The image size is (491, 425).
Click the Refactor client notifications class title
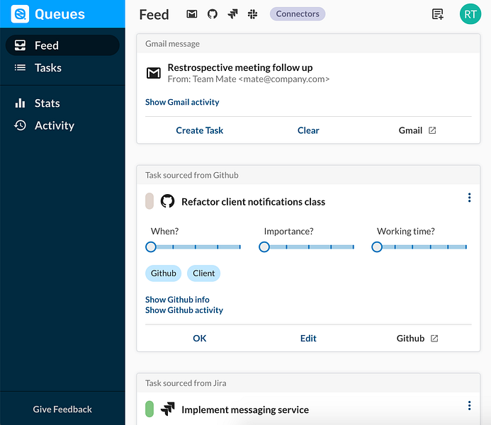click(254, 202)
